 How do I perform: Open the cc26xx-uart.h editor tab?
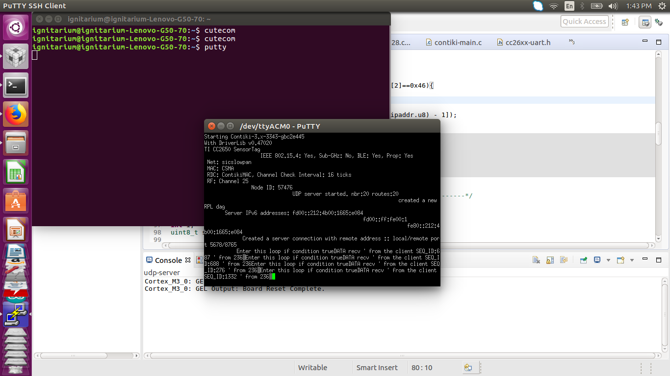(523, 43)
